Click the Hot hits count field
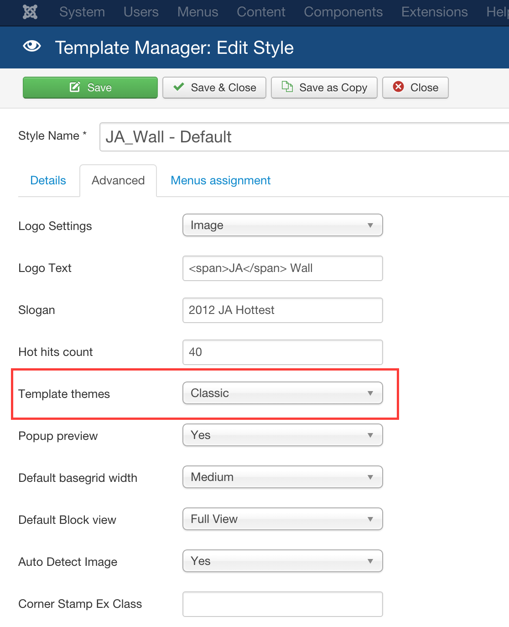The width and height of the screenshot is (509, 627). [282, 352]
